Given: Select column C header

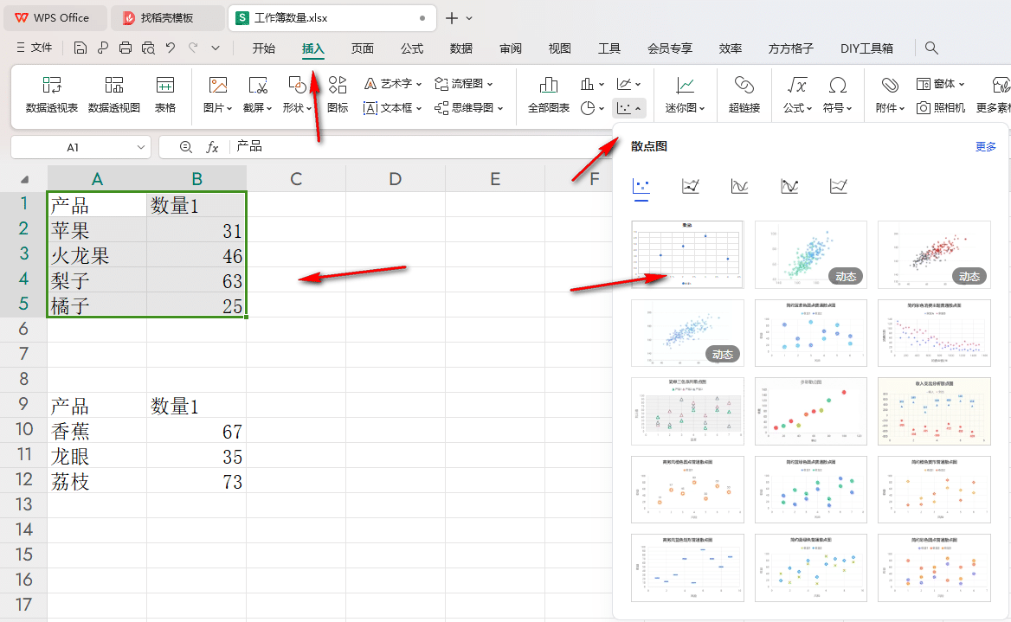Looking at the screenshot, I should point(296,178).
